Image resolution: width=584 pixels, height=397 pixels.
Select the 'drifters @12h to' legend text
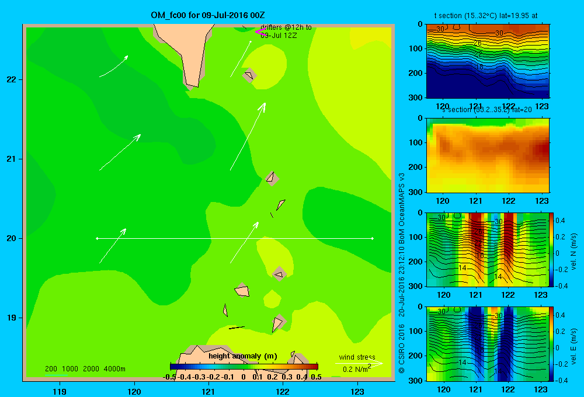coord(286,27)
